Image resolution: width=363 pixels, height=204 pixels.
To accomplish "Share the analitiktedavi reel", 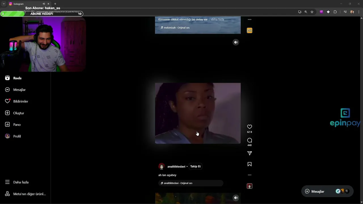I will [250, 153].
